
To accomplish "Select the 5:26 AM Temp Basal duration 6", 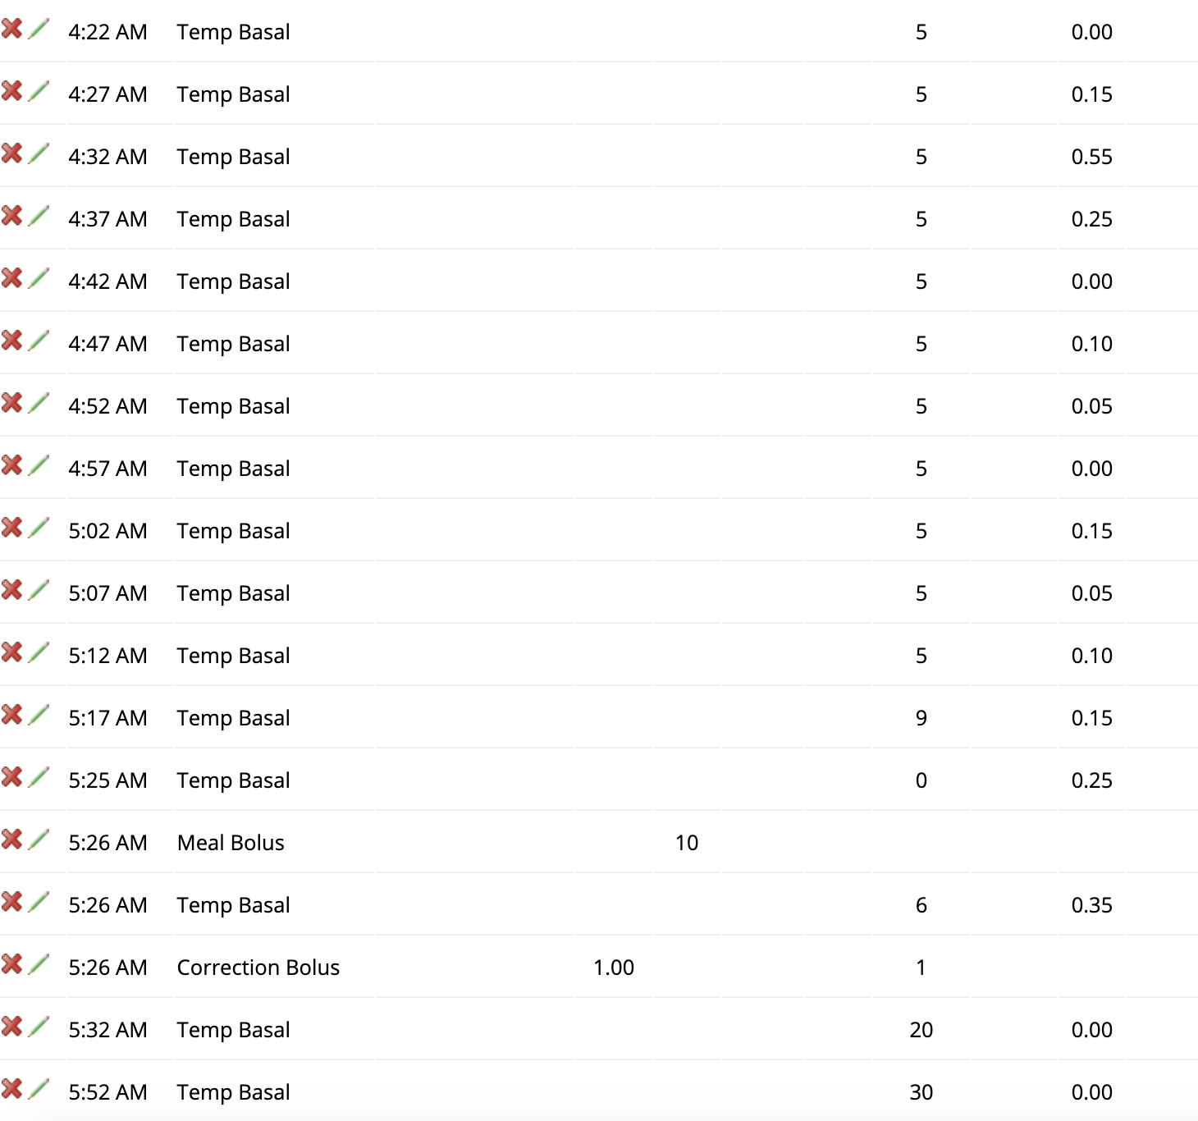I will (x=921, y=905).
